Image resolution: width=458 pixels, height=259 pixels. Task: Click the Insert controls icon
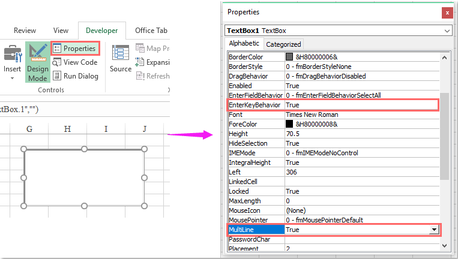[12, 55]
